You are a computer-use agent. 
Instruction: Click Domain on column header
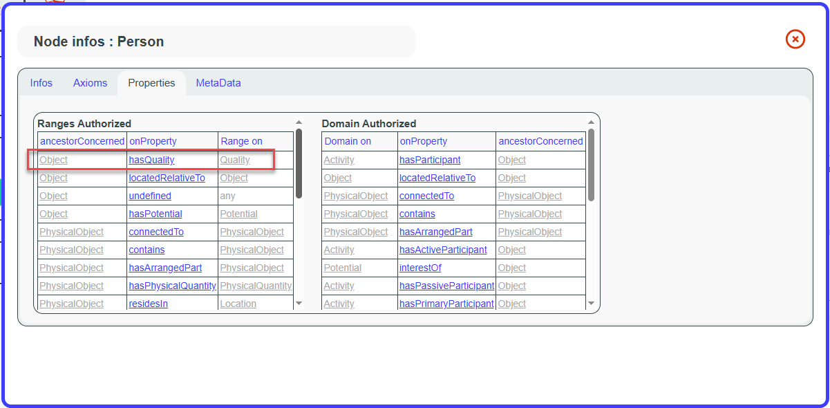tap(348, 141)
